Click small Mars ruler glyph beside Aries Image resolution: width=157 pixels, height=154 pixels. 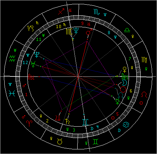point(24,117)
